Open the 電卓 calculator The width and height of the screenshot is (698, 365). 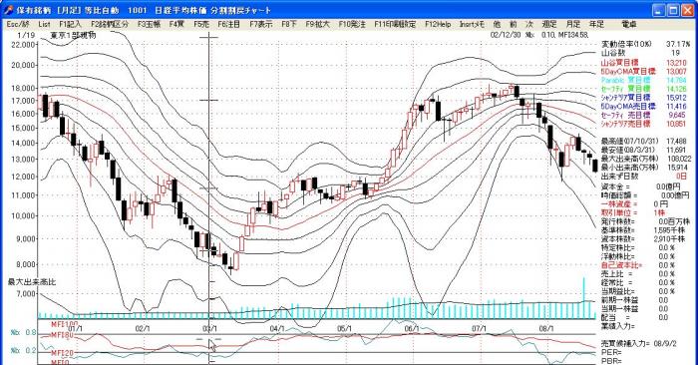(x=629, y=24)
